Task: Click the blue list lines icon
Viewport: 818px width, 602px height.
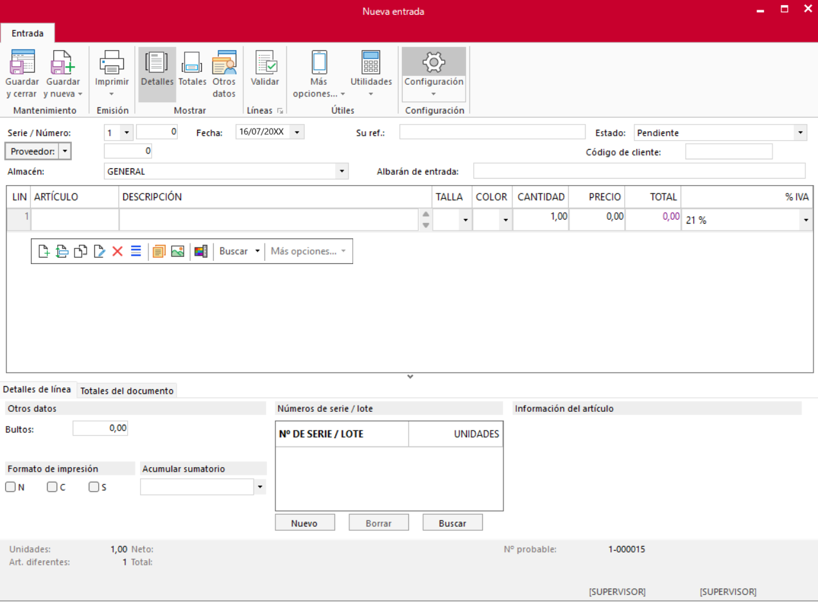Action: 135,251
